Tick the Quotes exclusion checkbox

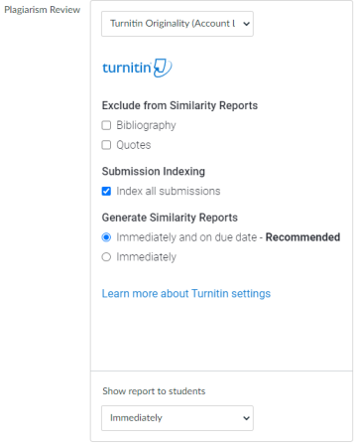[106, 145]
